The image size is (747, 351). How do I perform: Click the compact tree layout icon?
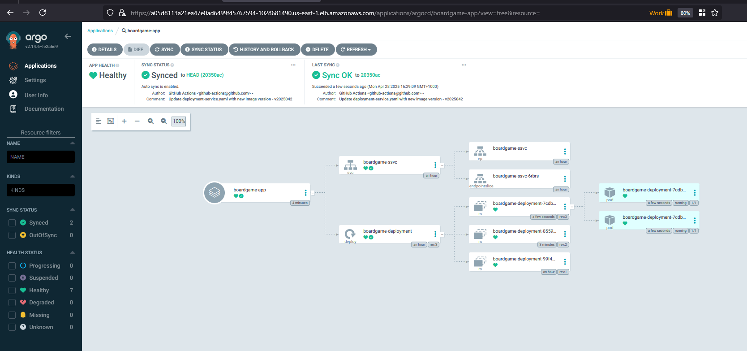pyautogui.click(x=99, y=121)
